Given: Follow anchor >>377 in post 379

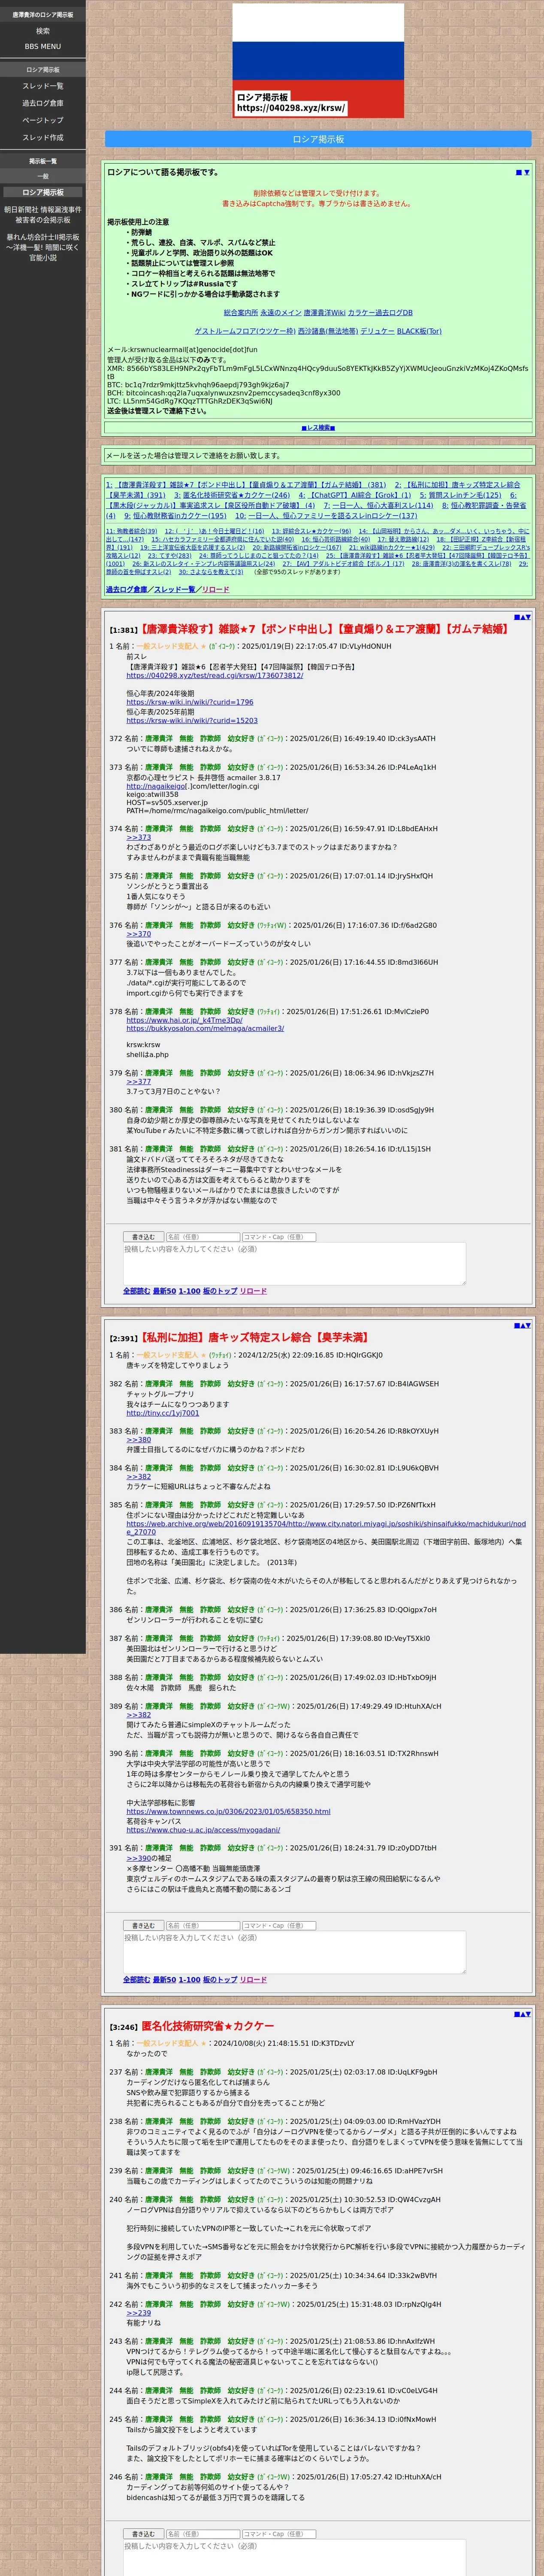Looking at the screenshot, I should pos(138,1082).
